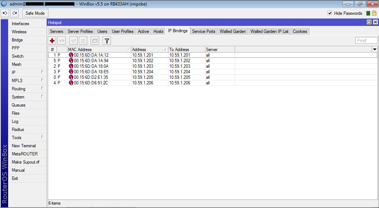Expand the Tools submenu
The image size is (379, 208).
(x=27, y=138)
